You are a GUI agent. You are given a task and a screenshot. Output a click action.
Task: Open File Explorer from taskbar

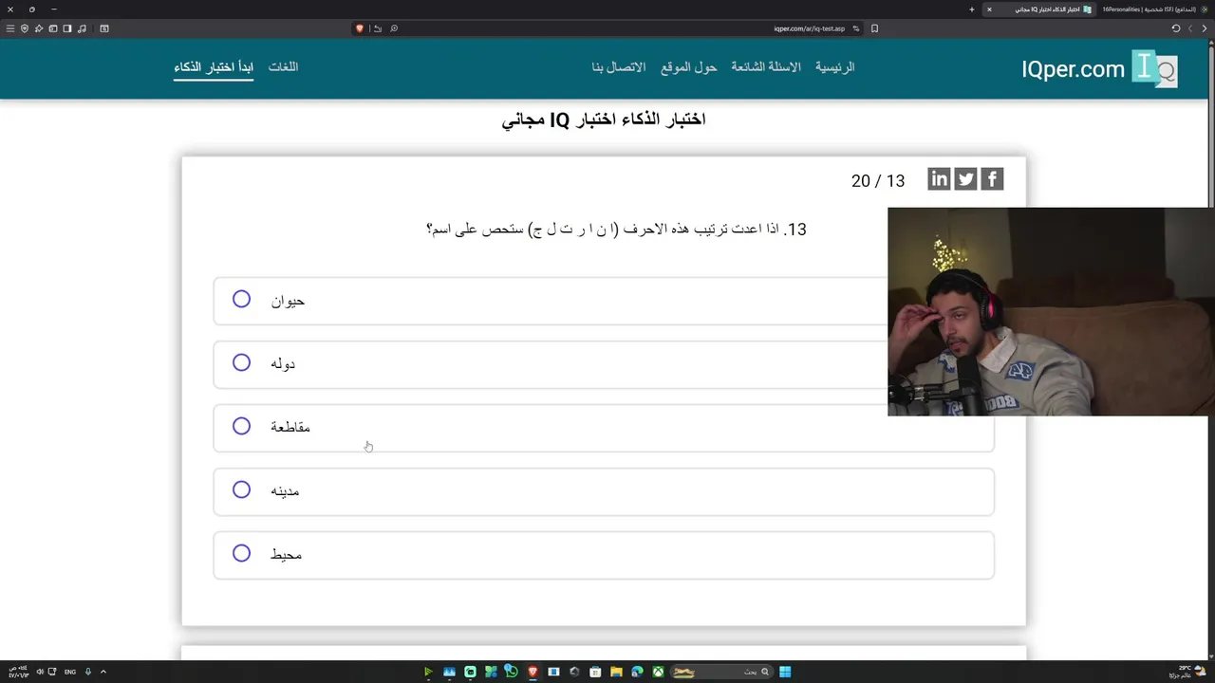(616, 672)
